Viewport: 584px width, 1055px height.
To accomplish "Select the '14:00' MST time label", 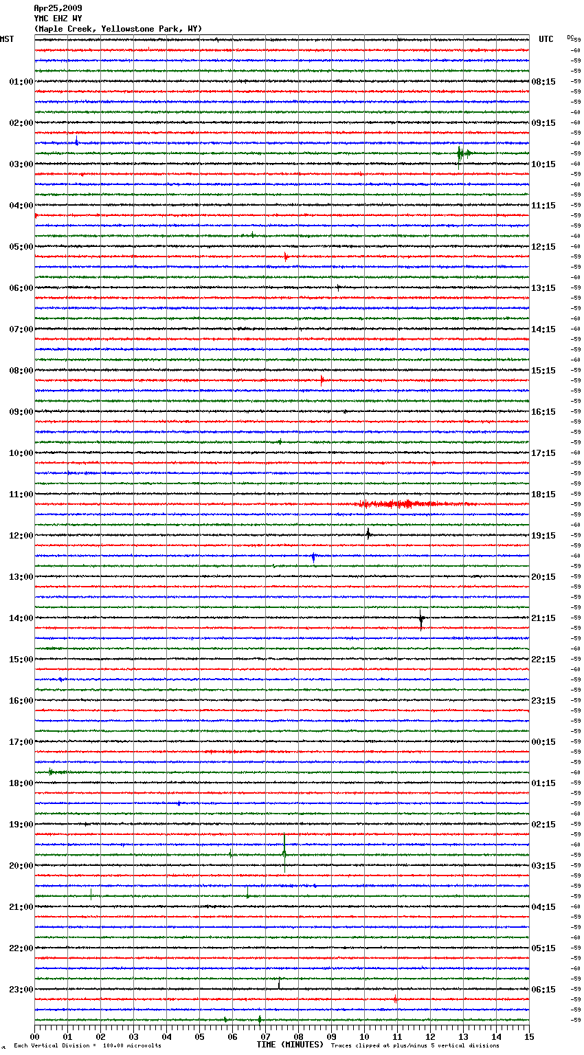I will pos(21,618).
